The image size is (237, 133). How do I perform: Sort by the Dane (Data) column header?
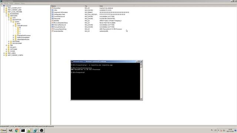116,6
